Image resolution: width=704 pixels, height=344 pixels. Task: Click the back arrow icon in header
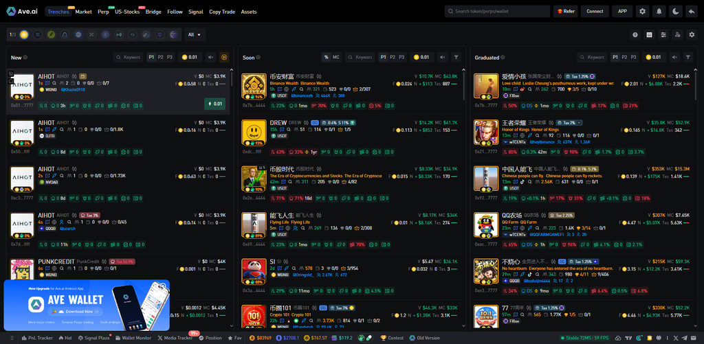[692, 11]
